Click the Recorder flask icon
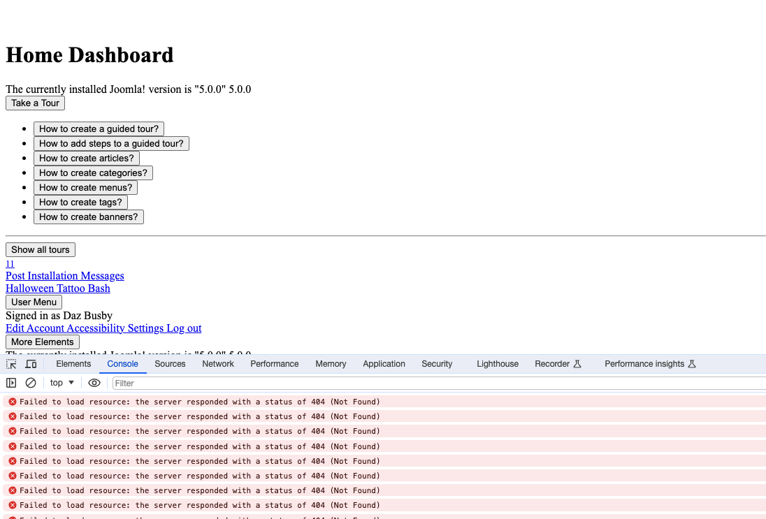 [x=577, y=364]
